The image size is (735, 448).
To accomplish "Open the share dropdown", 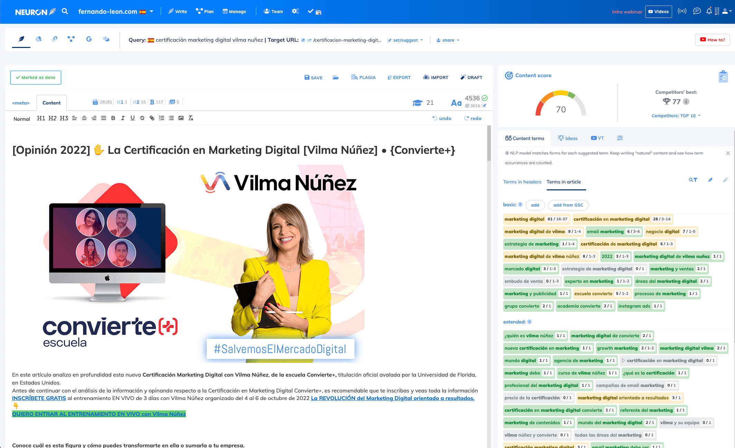I will coord(448,40).
